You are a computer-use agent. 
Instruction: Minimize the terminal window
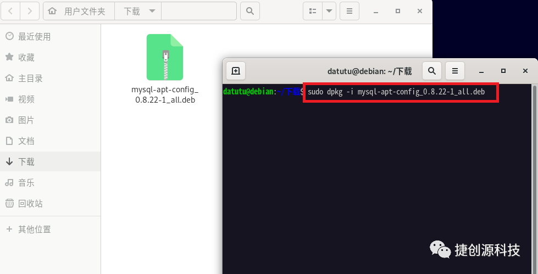(481, 71)
